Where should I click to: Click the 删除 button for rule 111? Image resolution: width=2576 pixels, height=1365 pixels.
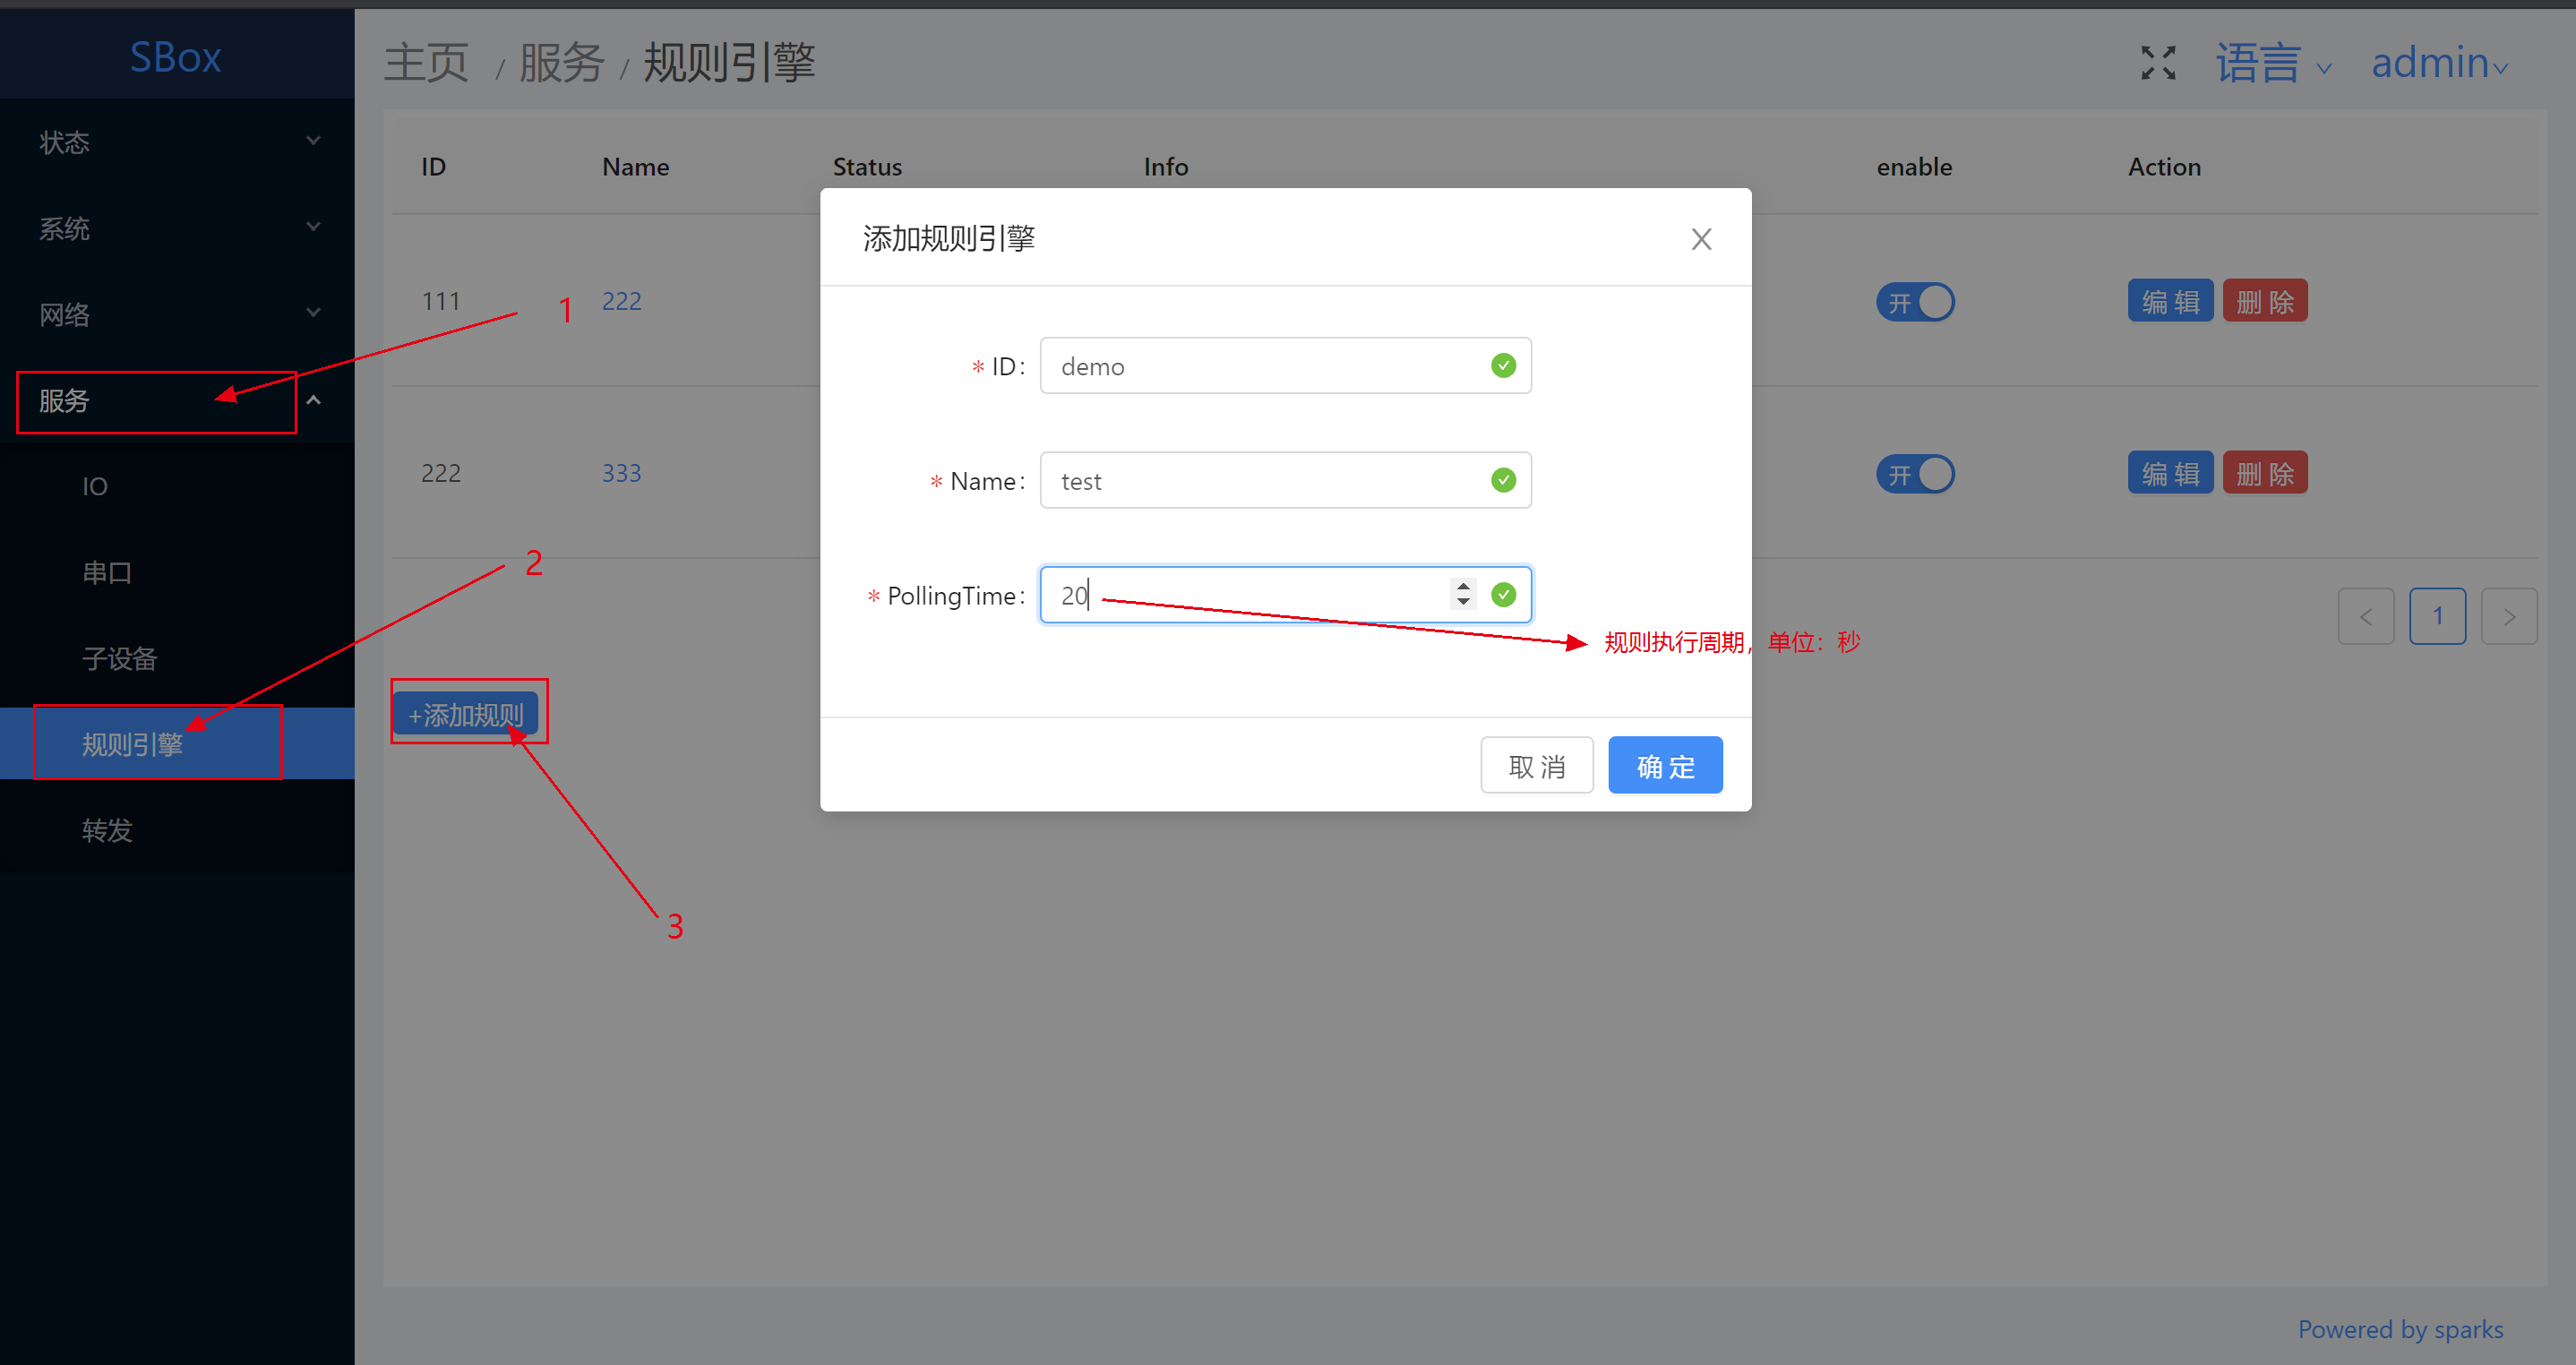coord(2264,302)
